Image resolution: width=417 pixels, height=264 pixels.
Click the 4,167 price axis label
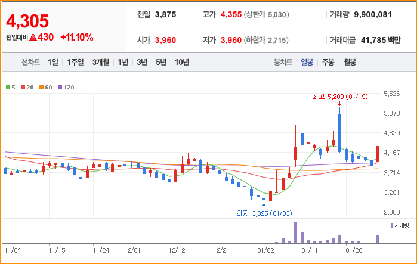point(392,153)
